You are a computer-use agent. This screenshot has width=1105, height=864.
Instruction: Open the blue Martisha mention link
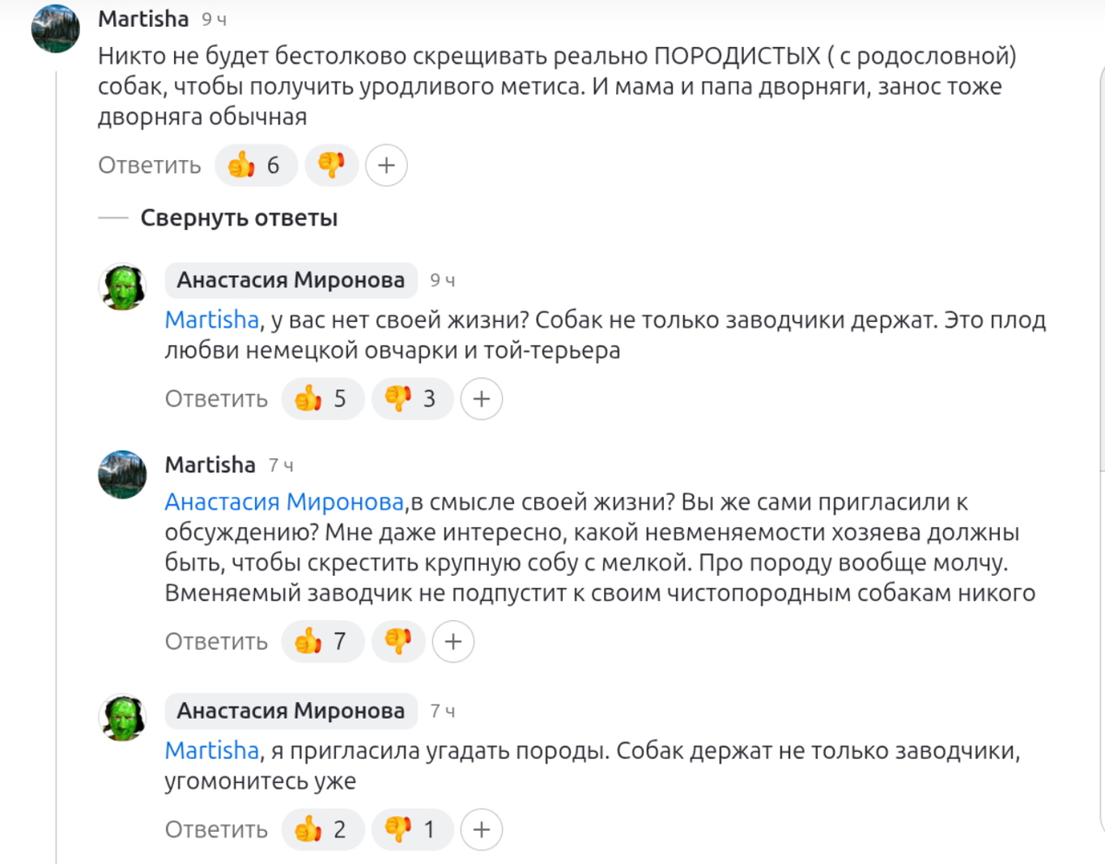[212, 319]
